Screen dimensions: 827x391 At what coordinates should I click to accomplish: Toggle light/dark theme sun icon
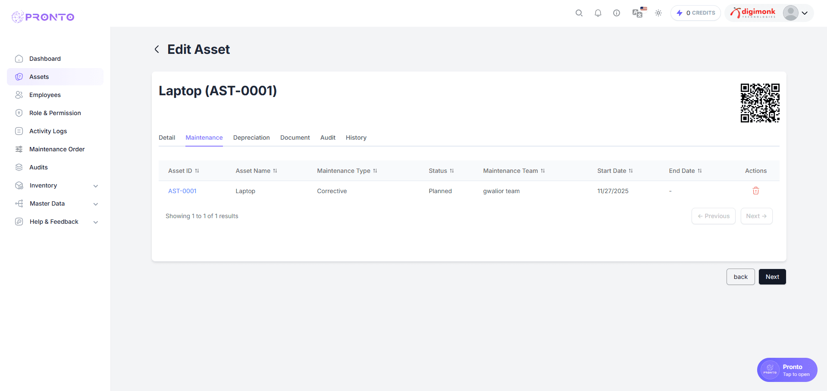pos(658,13)
